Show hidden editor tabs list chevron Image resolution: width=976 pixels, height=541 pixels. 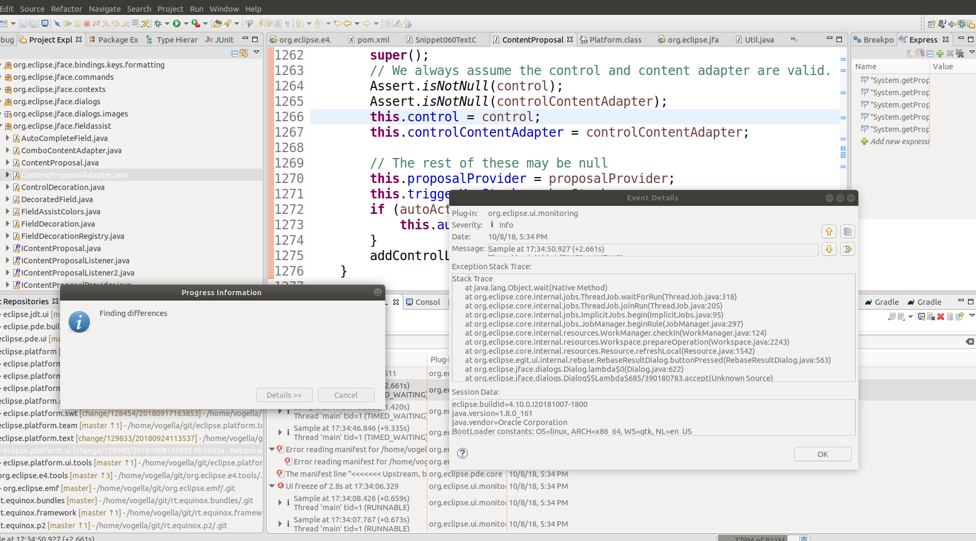794,39
